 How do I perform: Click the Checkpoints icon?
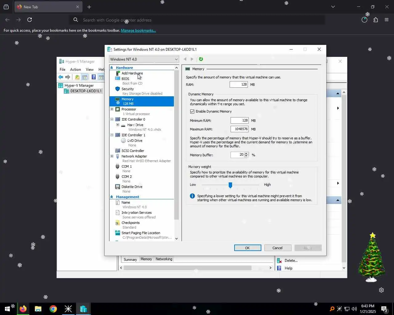coord(117,223)
